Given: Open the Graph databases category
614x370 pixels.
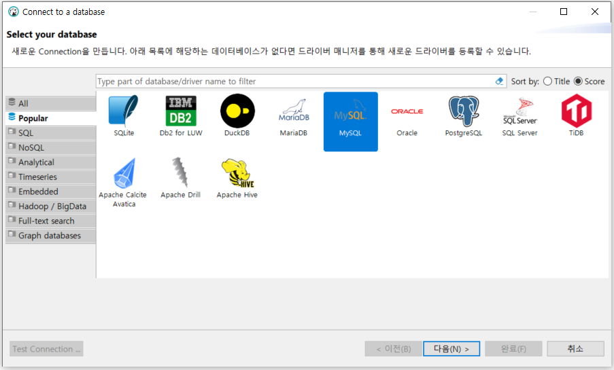Looking at the screenshot, I should [50, 236].
